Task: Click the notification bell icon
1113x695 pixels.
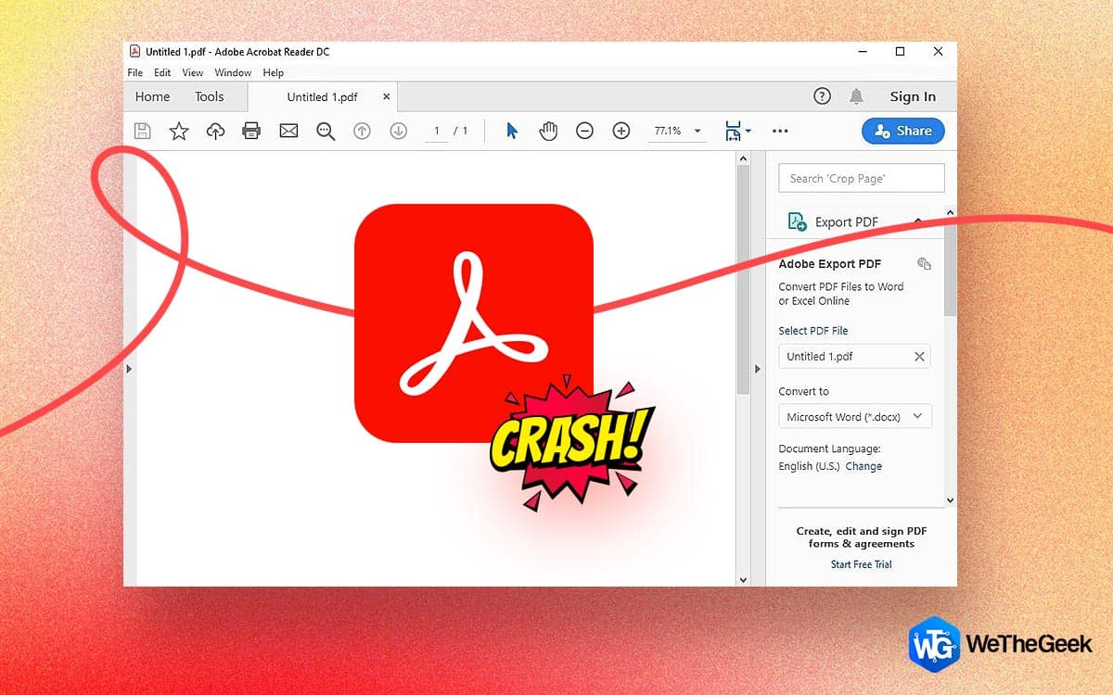Action: 856,95
